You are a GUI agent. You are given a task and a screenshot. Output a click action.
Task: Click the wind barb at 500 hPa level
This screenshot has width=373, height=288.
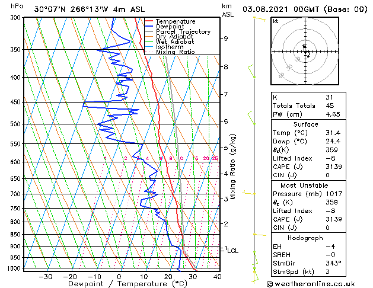coord(251,117)
